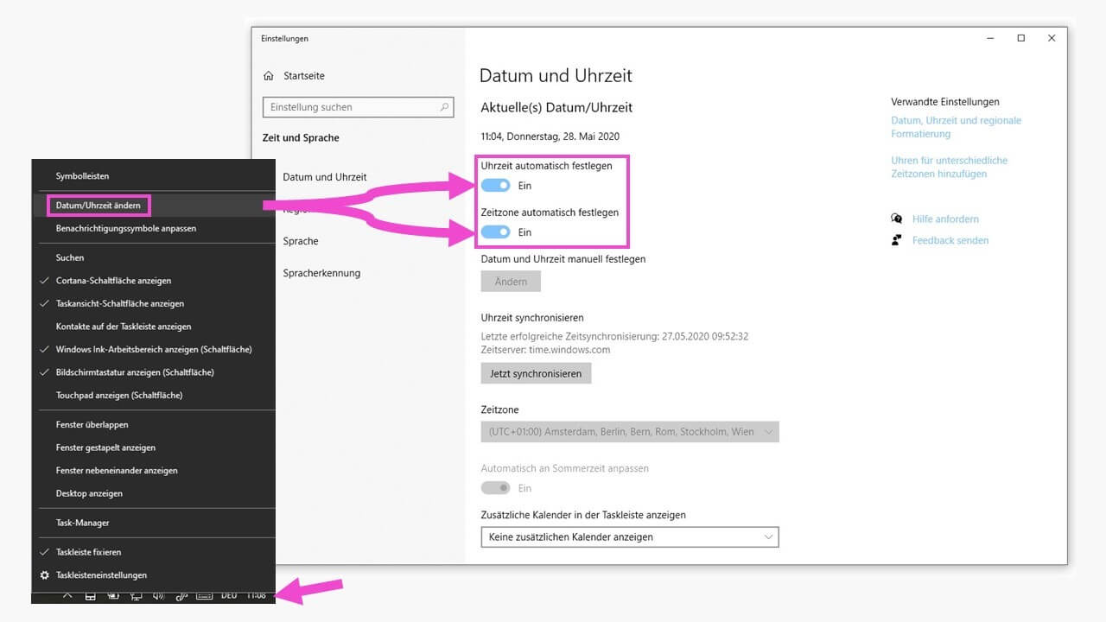The image size is (1106, 622).
Task: Toggle the Cortana-Schaltfläche anzeigen menu entry
Action: click(153, 281)
